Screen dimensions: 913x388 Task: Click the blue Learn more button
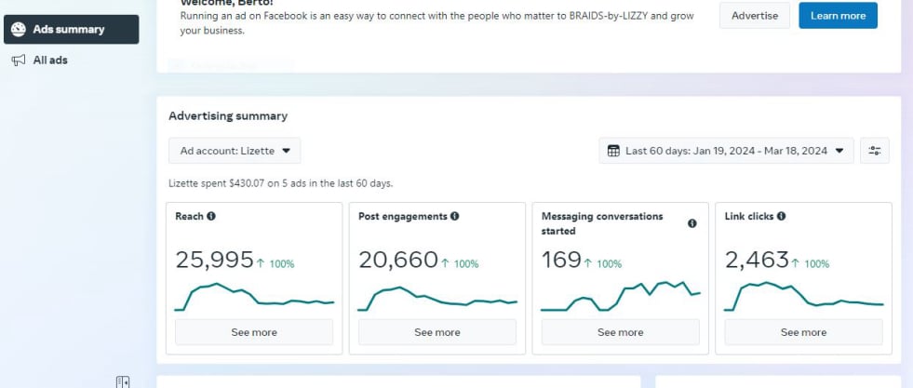(x=838, y=16)
